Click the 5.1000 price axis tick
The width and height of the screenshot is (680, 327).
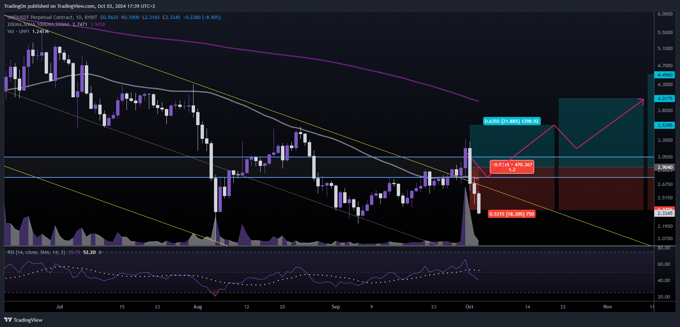click(665, 49)
